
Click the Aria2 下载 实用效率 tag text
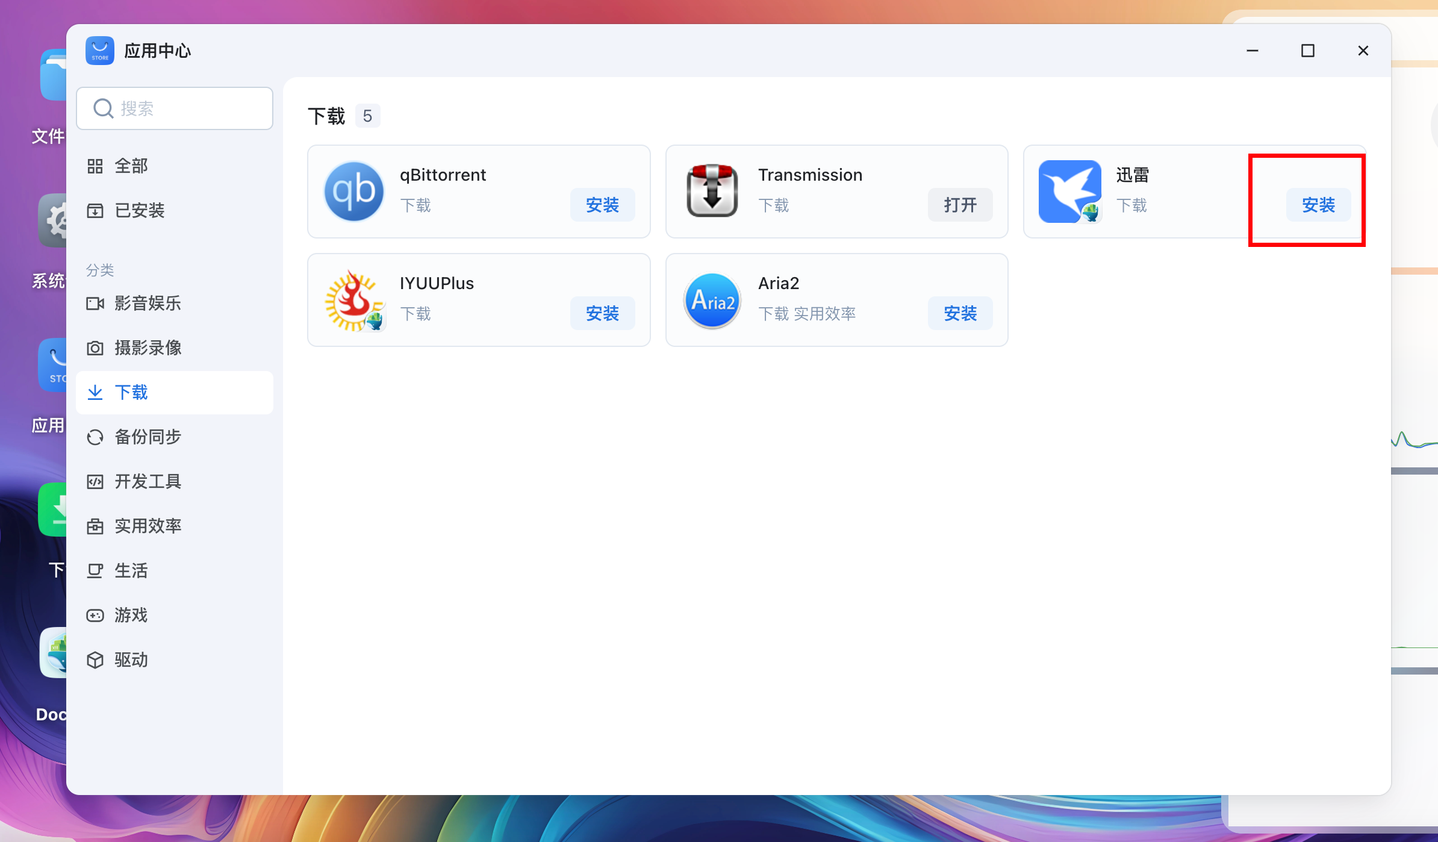807,314
